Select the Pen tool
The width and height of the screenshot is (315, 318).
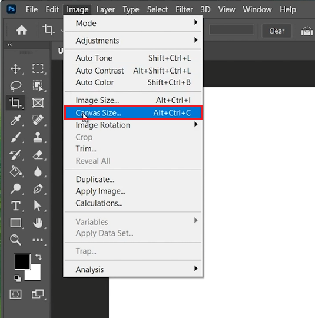[38, 189]
